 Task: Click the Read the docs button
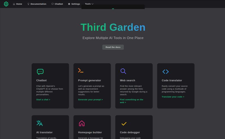[113, 47]
